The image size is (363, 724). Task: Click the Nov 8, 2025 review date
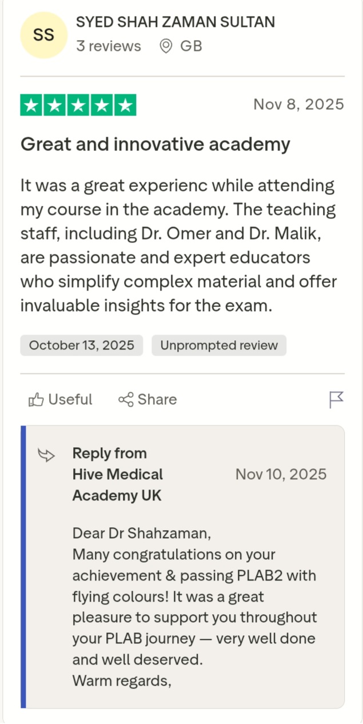point(298,105)
